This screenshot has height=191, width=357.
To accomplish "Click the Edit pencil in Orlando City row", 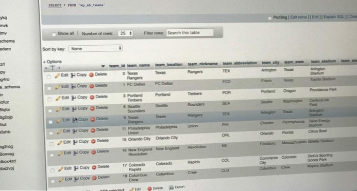I will point(60,142).
